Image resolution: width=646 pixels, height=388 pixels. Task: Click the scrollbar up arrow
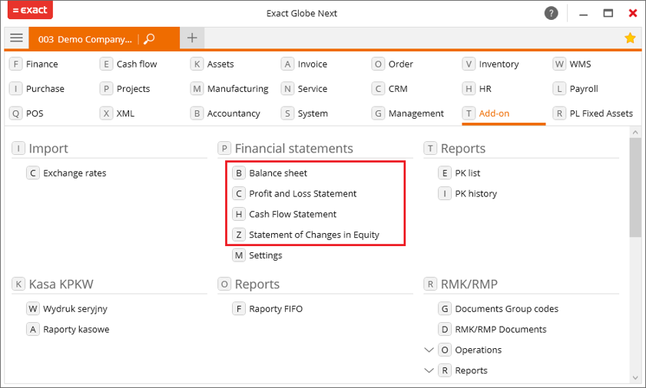click(635, 132)
